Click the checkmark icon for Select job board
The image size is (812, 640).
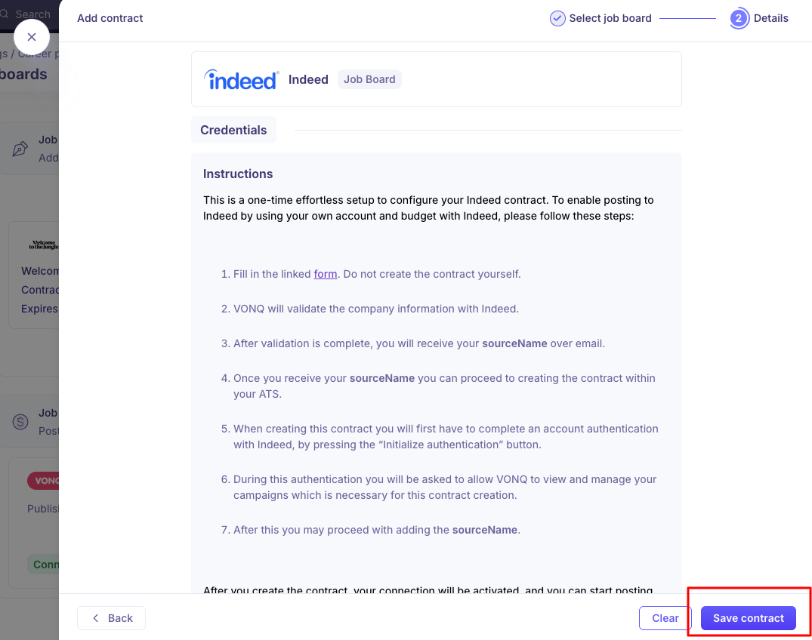tap(557, 18)
